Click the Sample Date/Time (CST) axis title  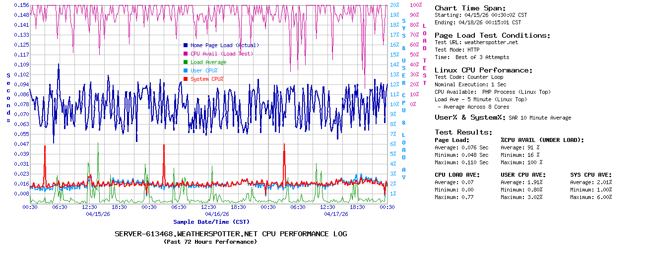point(211,222)
